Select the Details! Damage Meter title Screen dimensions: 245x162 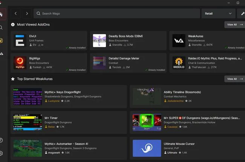tap(124, 58)
